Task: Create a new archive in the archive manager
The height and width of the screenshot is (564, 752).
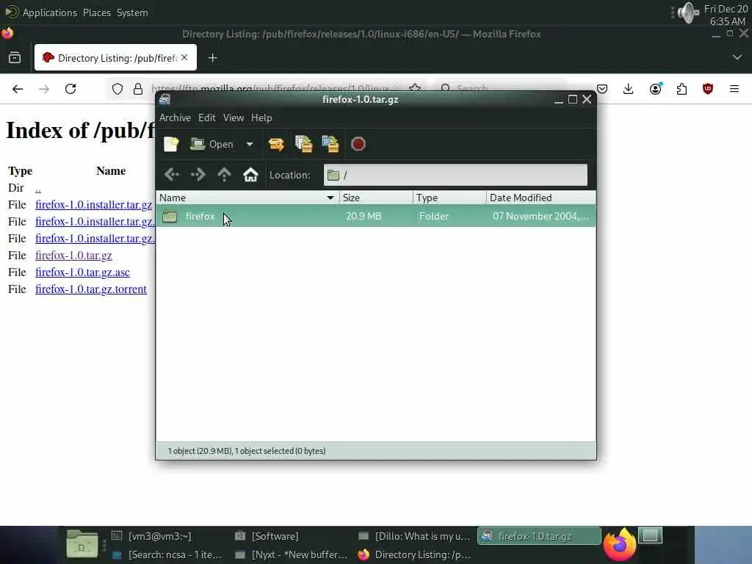Action: pos(170,144)
